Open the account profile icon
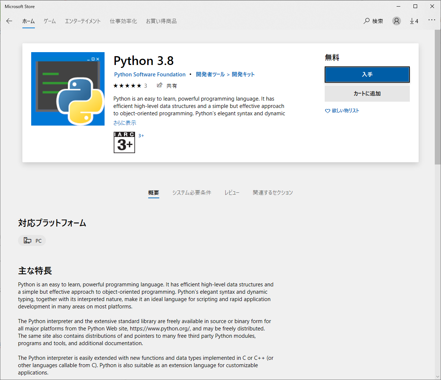The image size is (441, 380). pyautogui.click(x=396, y=21)
